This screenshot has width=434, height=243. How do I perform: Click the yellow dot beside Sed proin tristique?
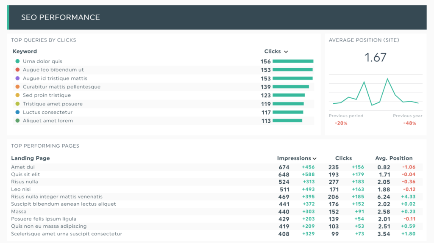pos(17,95)
